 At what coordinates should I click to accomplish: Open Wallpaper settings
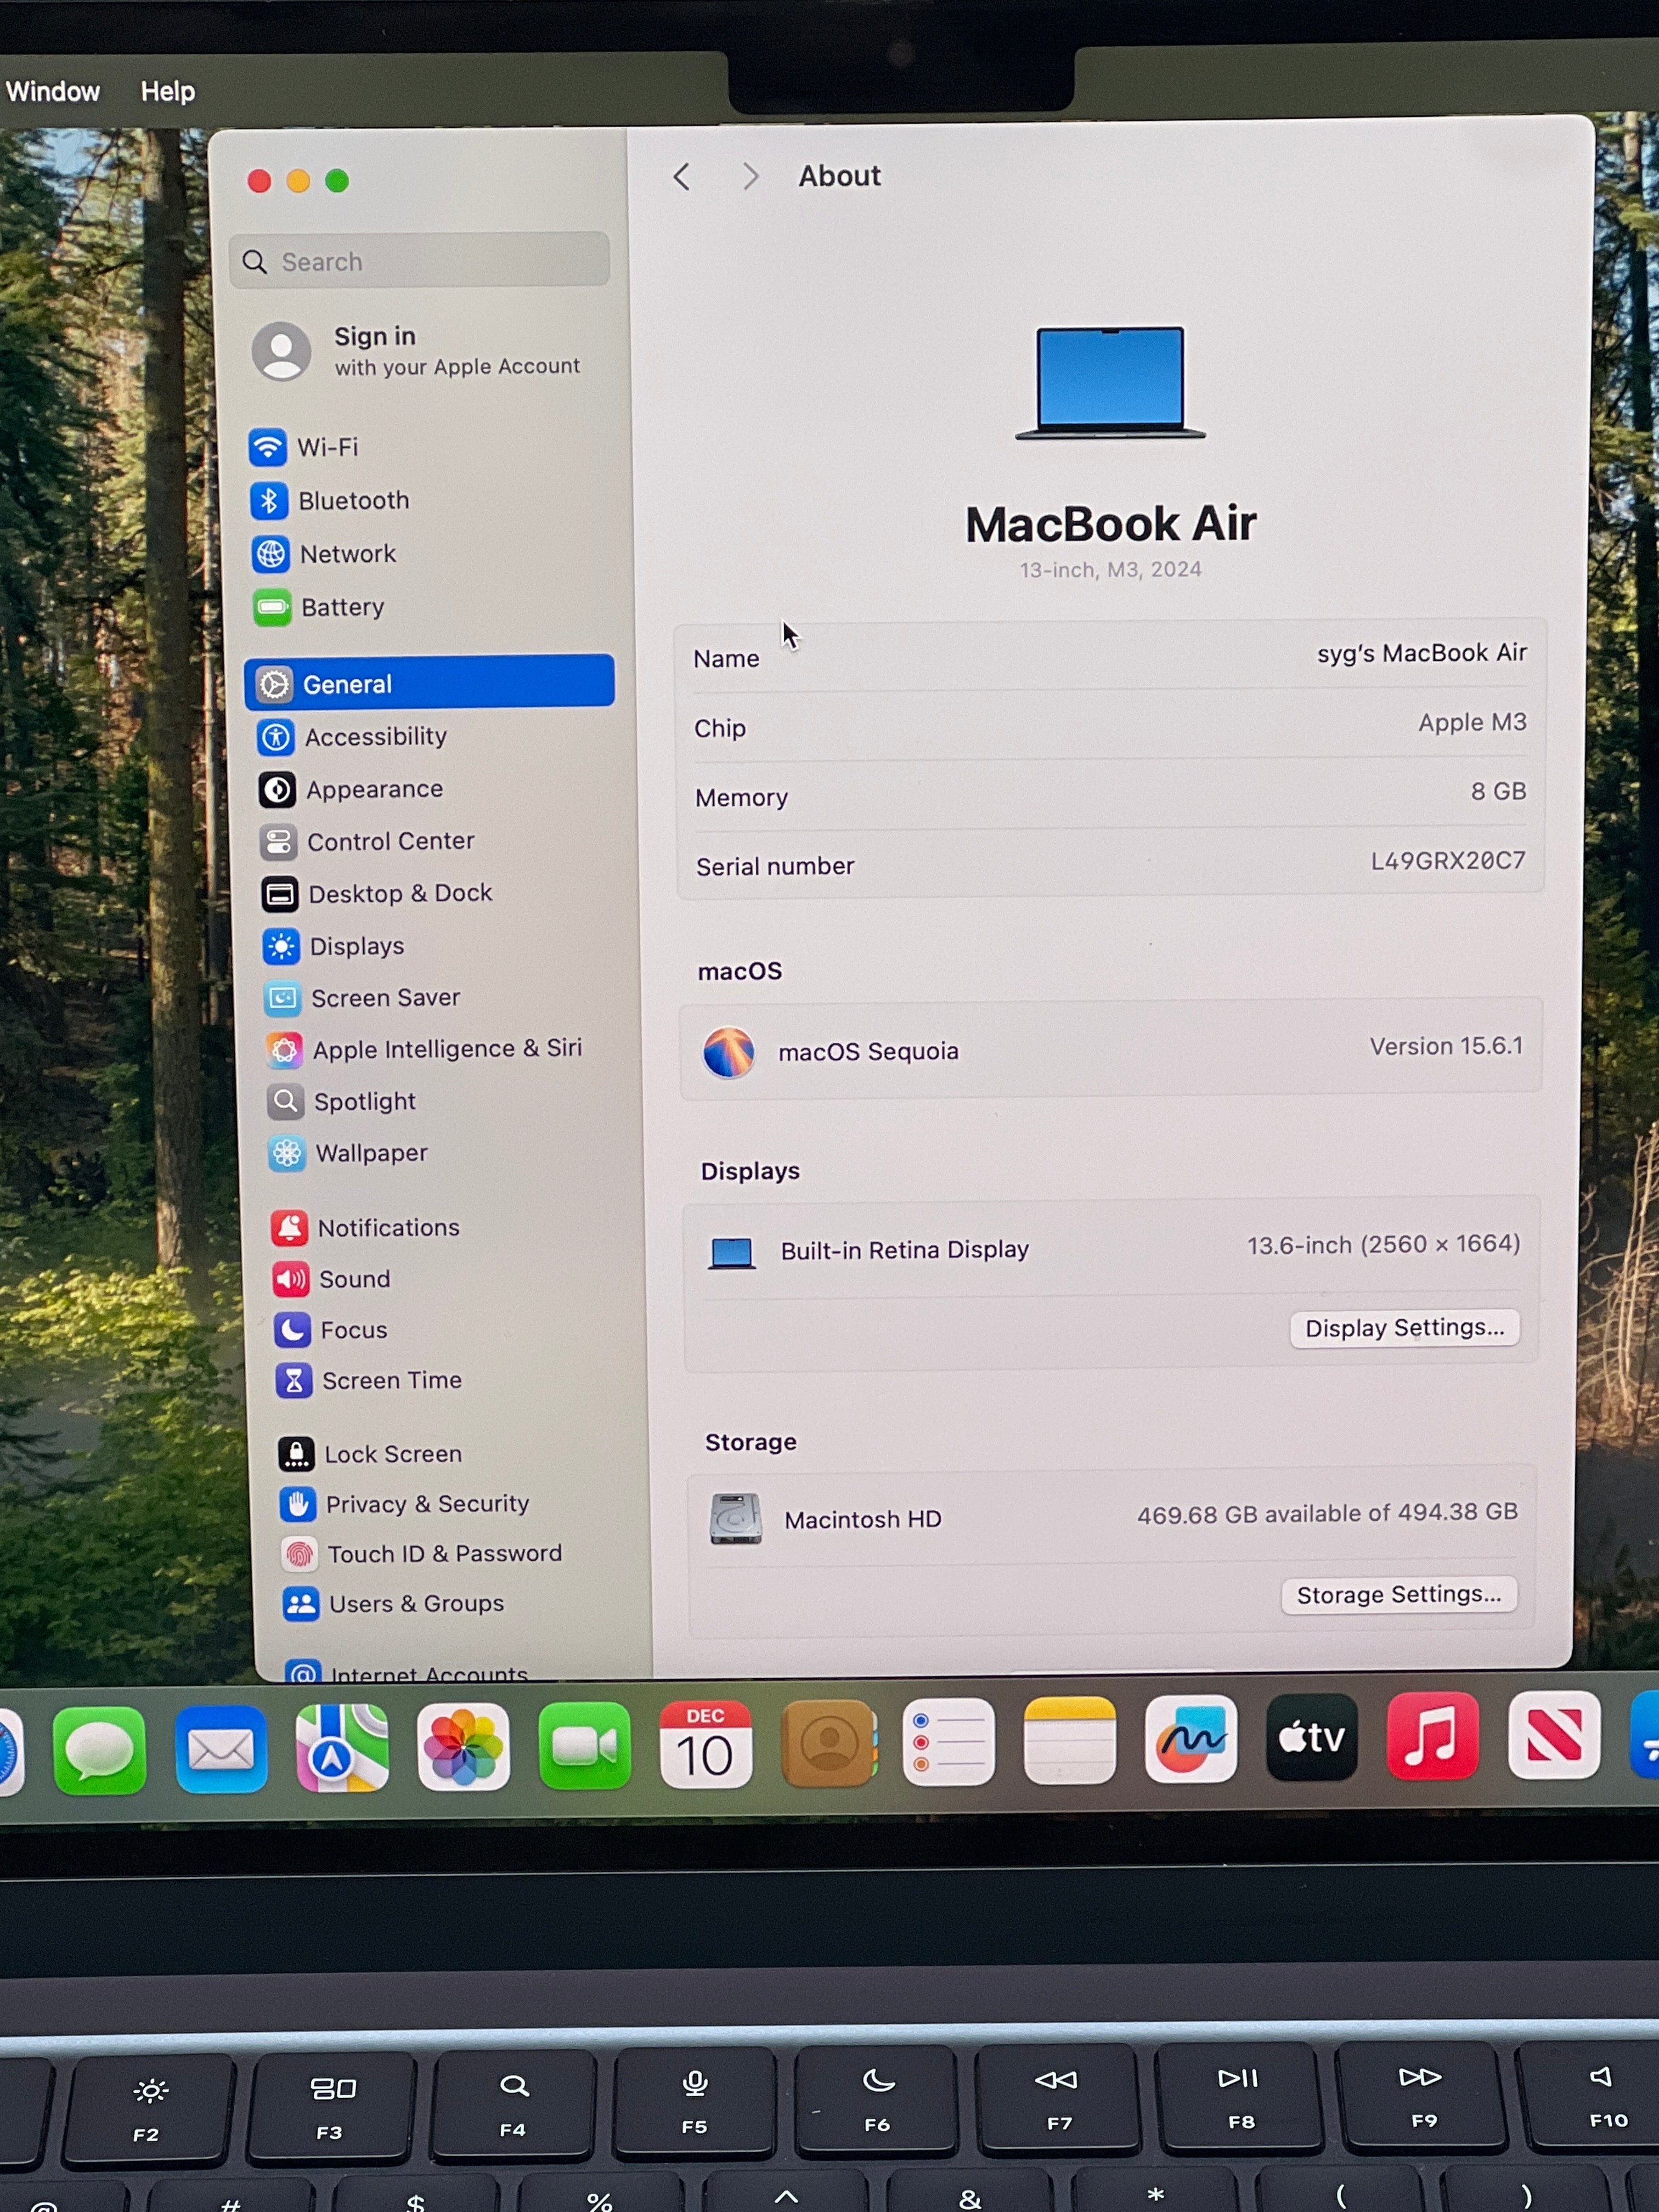(x=348, y=1153)
